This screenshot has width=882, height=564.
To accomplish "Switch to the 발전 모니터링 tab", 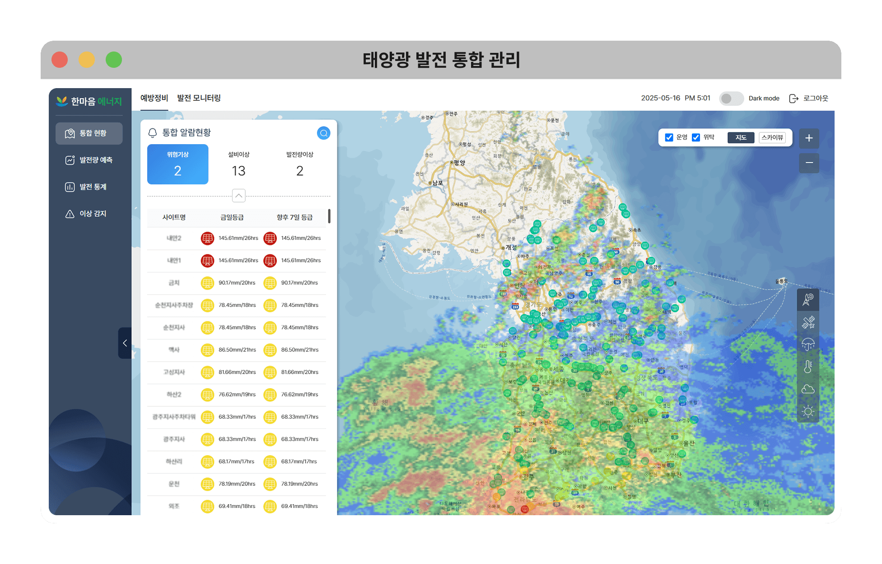I will coord(199,98).
